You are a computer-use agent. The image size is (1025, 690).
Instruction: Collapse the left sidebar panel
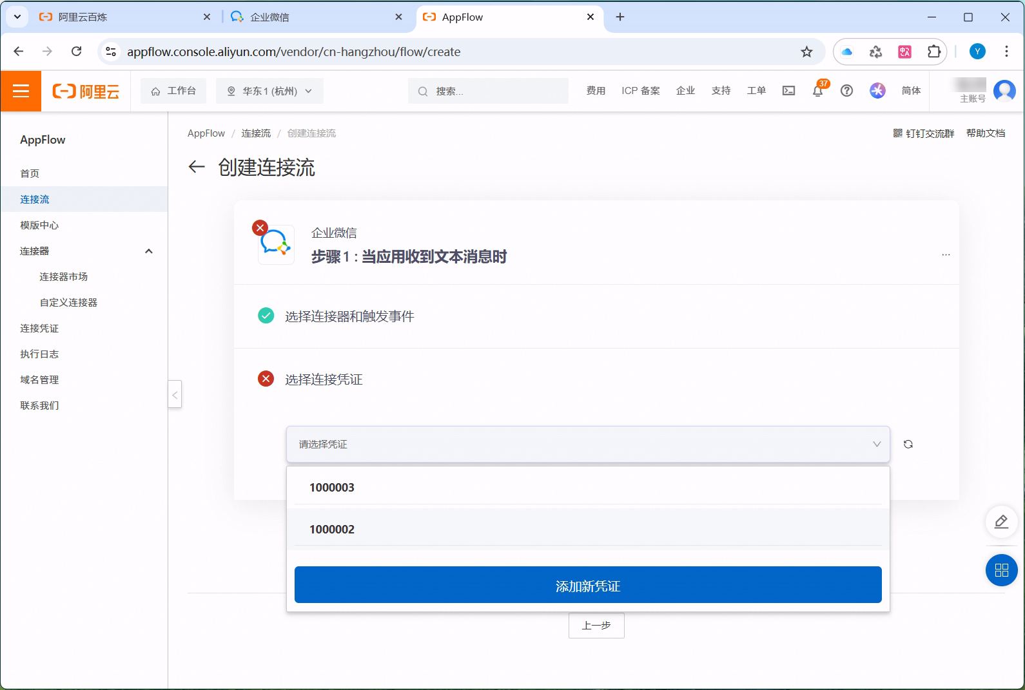pyautogui.click(x=175, y=394)
